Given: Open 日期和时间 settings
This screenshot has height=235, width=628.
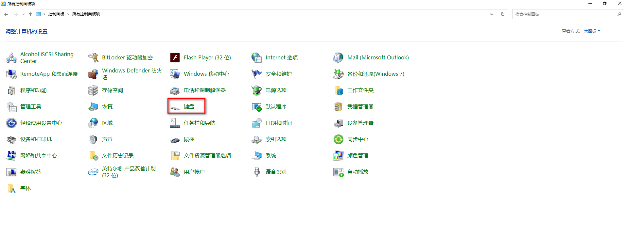Looking at the screenshot, I should coord(278,123).
